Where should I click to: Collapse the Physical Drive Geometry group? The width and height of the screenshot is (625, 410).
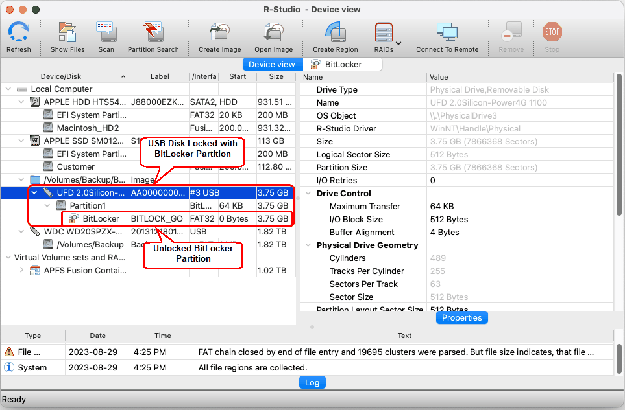308,245
